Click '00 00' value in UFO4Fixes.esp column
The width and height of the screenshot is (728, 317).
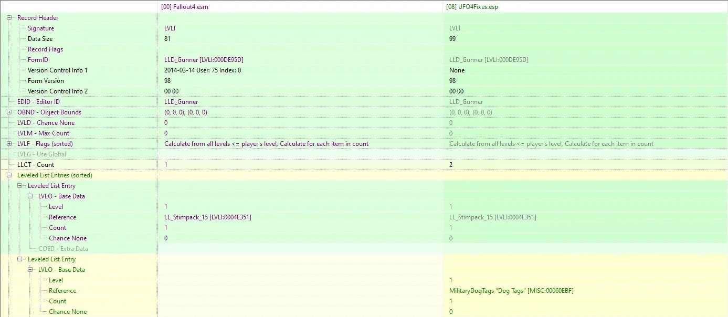click(x=456, y=91)
